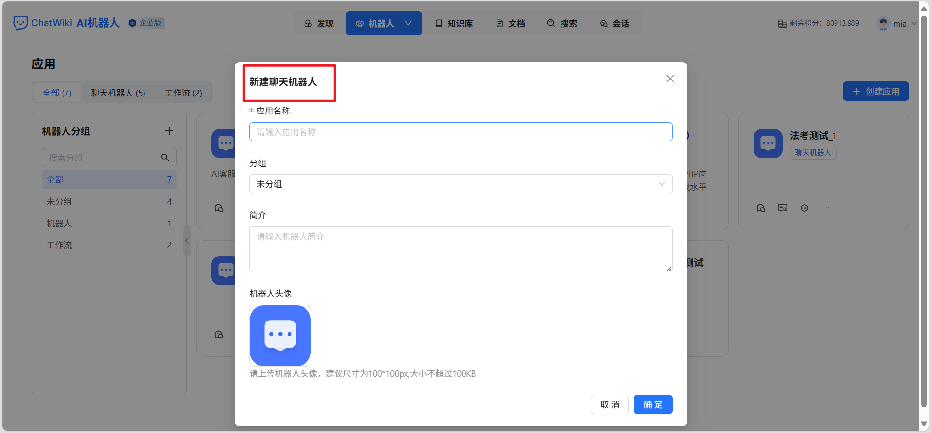Close the 新建聊天机器人 dialog
This screenshot has height=433, width=931.
click(670, 79)
